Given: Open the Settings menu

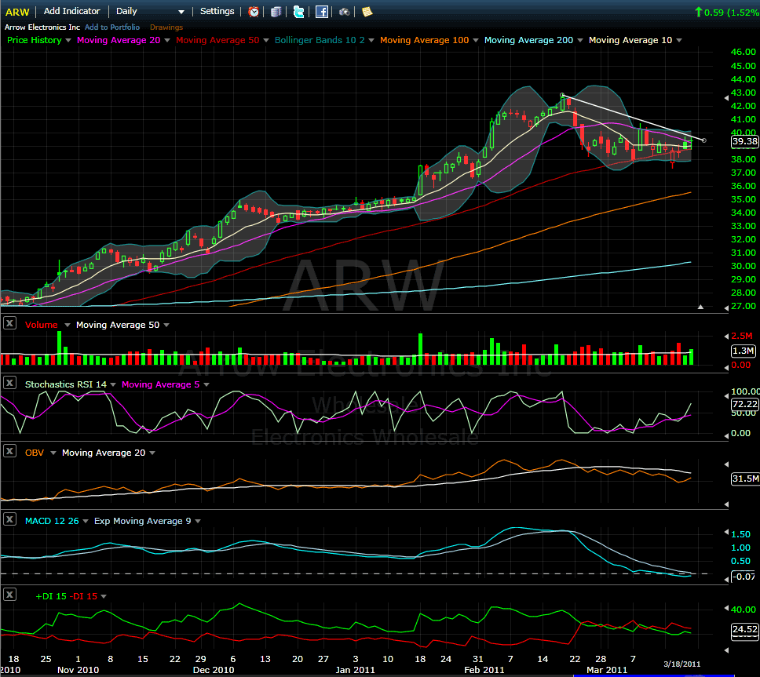Looking at the screenshot, I should pyautogui.click(x=217, y=11).
